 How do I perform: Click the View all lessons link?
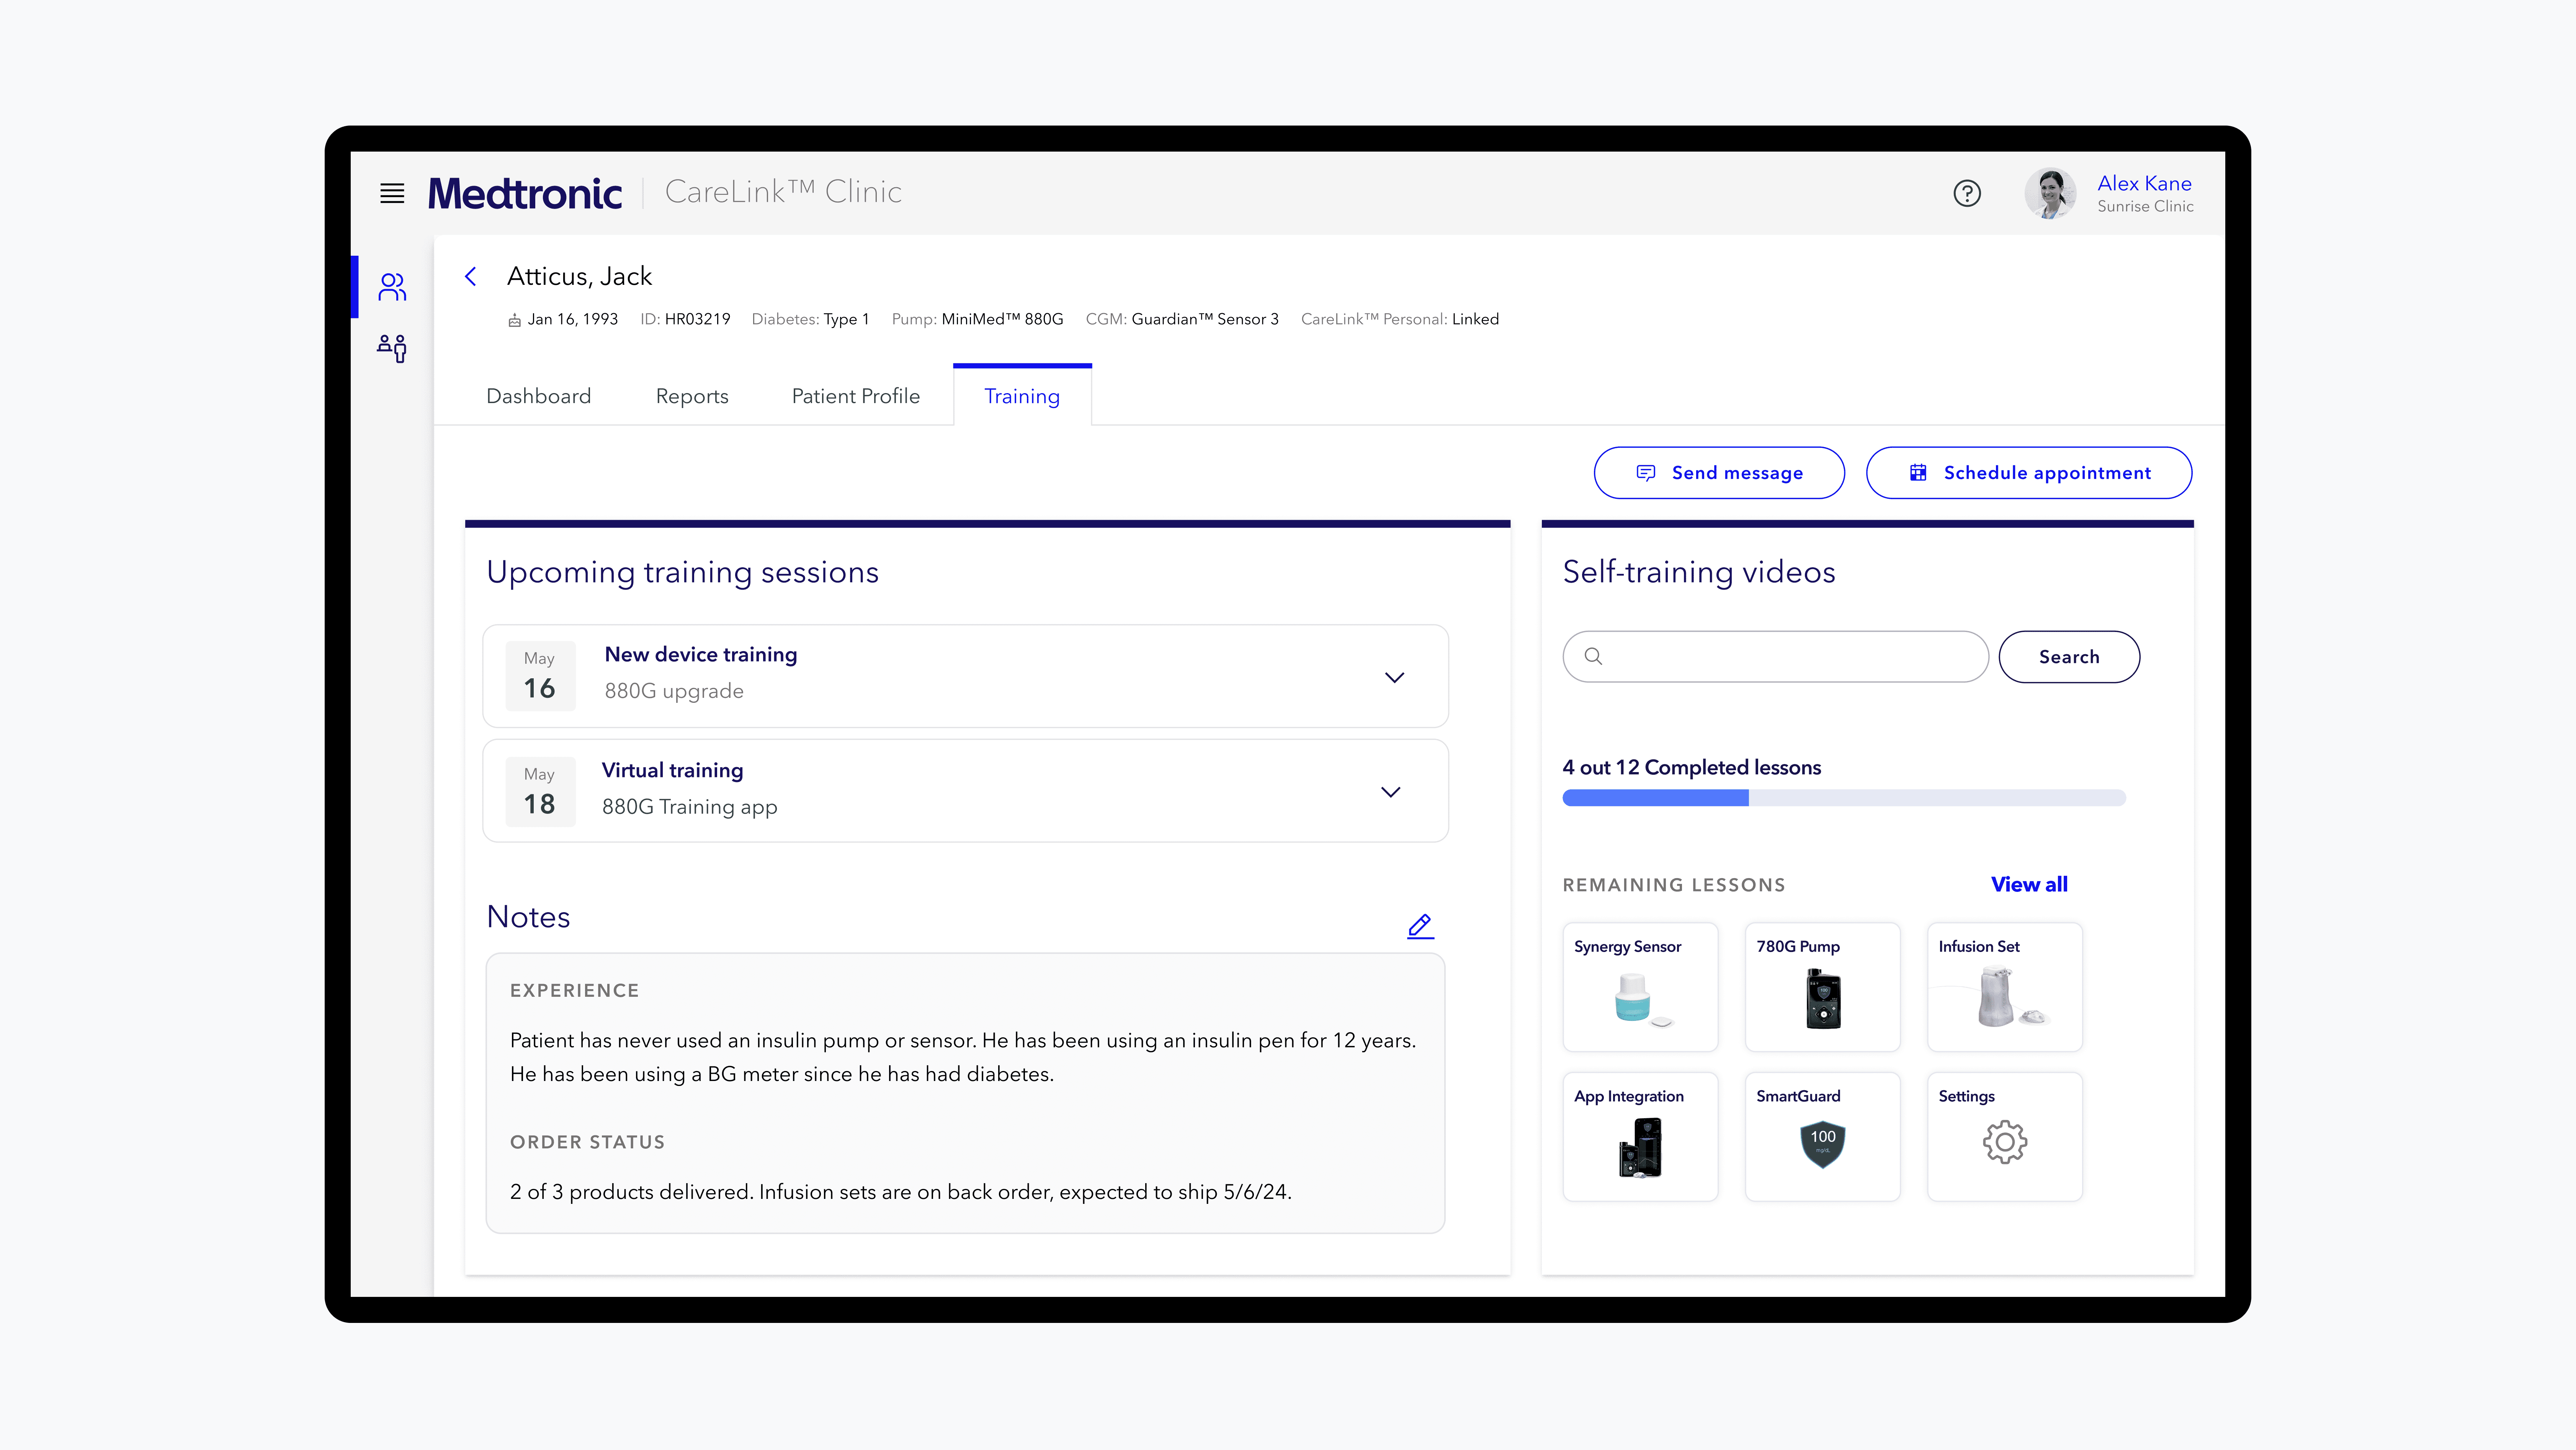tap(2029, 884)
